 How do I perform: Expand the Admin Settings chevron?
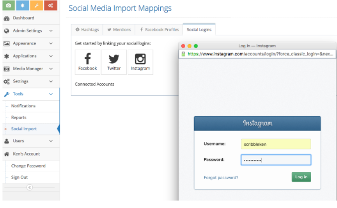(51, 31)
